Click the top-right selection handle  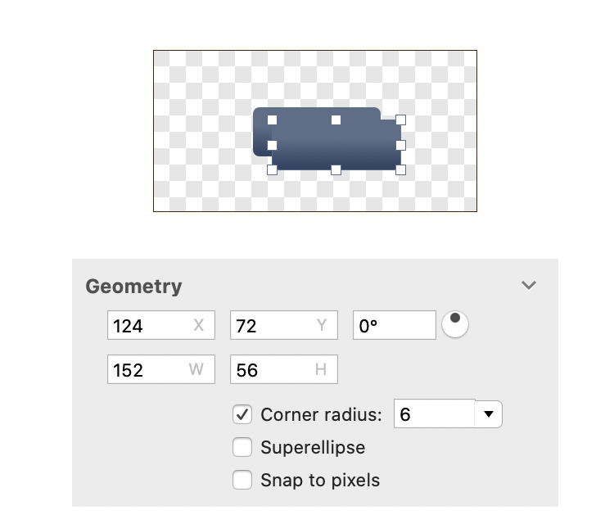coord(401,120)
